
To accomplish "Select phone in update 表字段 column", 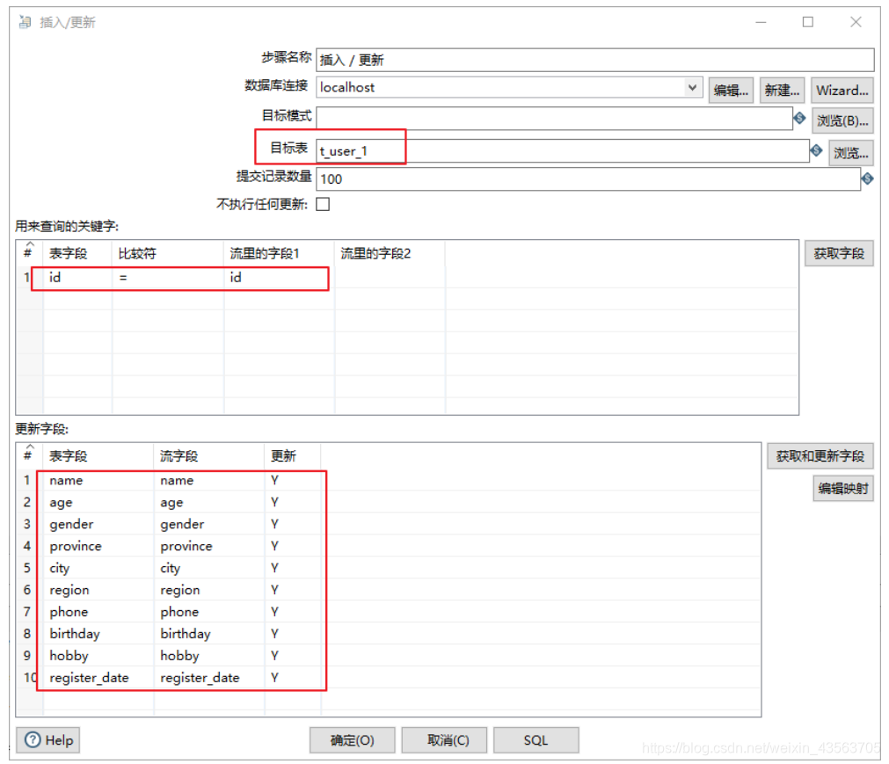I will click(x=98, y=612).
